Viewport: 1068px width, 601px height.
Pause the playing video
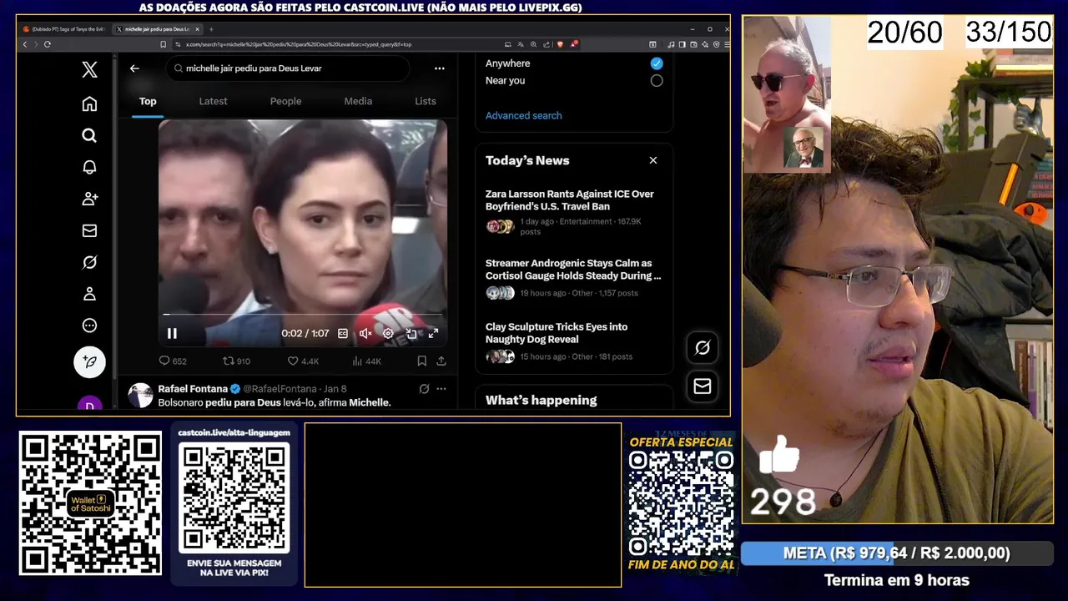[172, 333]
